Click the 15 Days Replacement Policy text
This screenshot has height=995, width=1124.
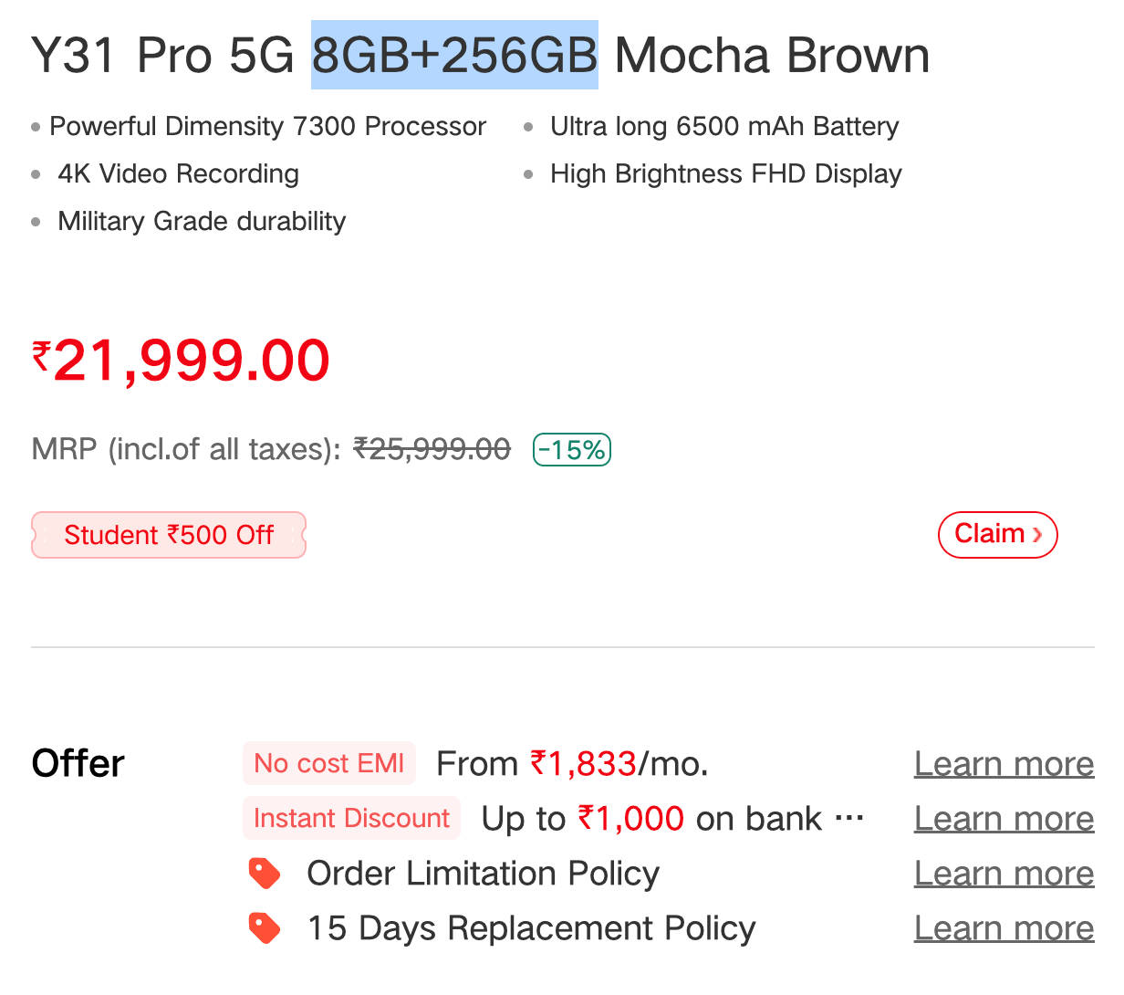531,928
